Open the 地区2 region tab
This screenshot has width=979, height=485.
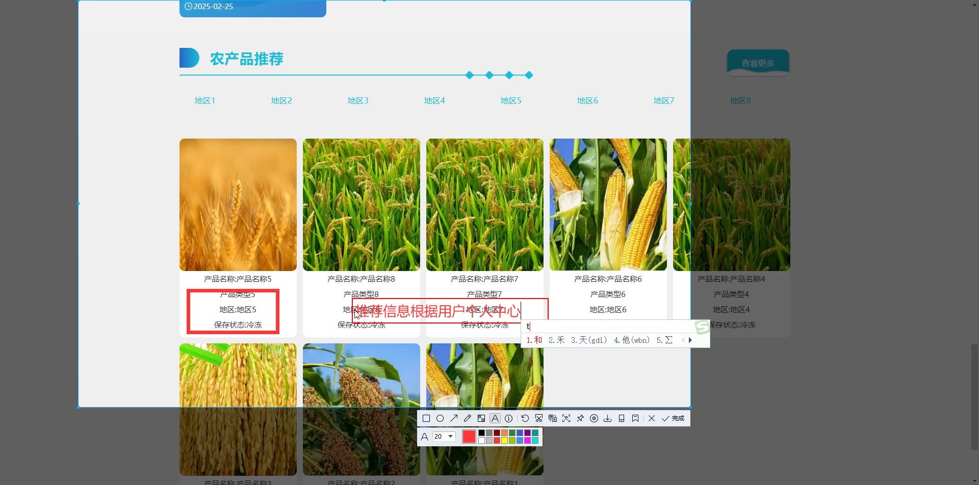pyautogui.click(x=281, y=101)
